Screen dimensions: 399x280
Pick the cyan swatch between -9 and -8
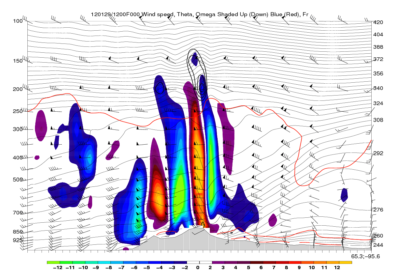(x=104, y=263)
